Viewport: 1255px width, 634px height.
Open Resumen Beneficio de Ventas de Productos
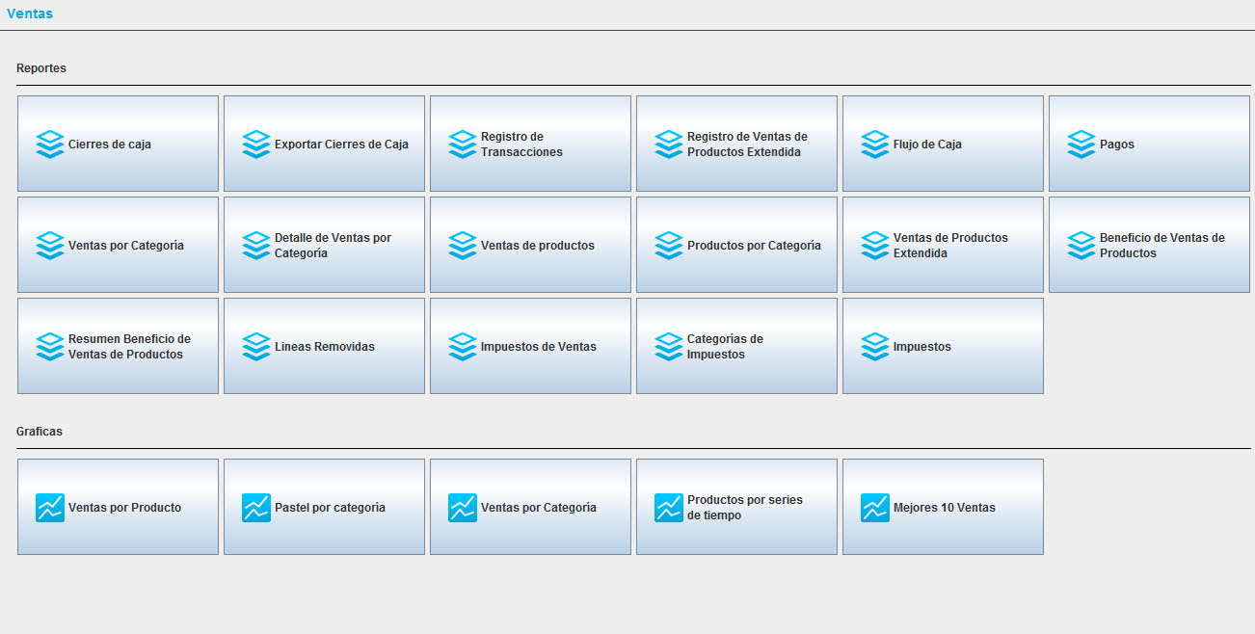(x=118, y=346)
